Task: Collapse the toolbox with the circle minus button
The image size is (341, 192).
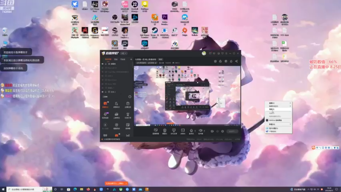Action: click(x=130, y=97)
